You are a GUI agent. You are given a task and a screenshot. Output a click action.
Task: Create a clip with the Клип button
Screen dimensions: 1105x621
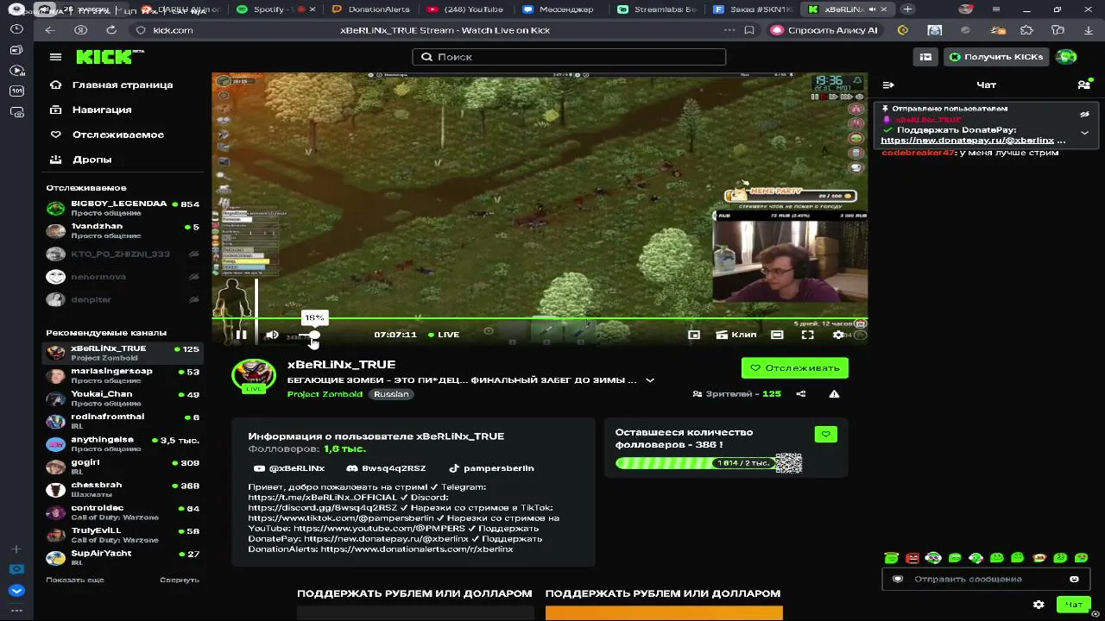pyautogui.click(x=736, y=335)
